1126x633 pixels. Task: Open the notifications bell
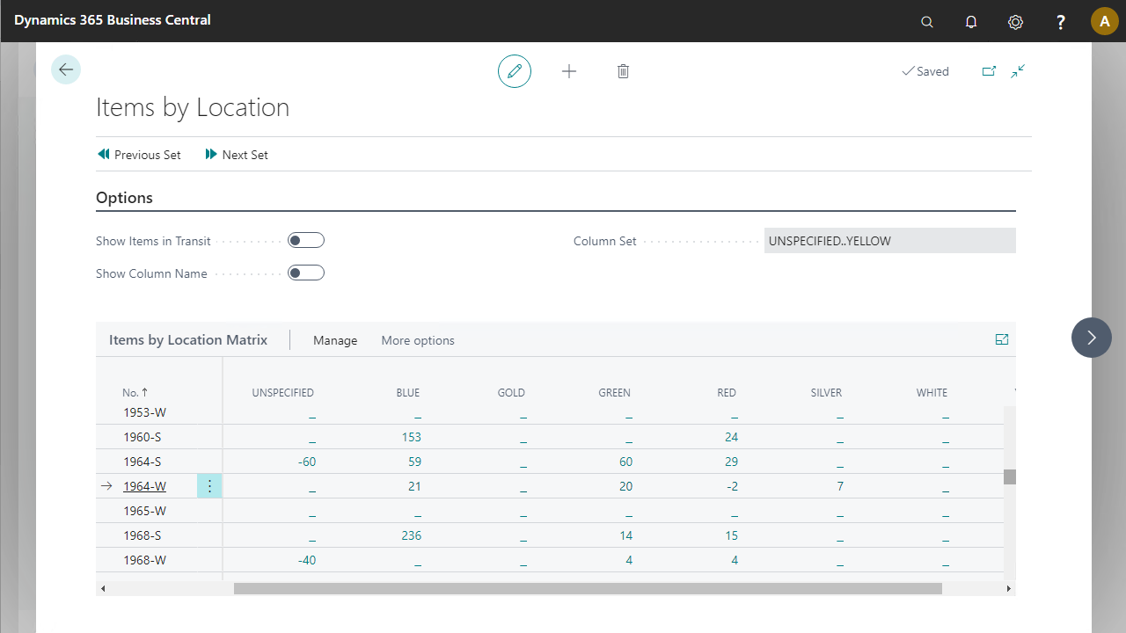click(x=971, y=22)
